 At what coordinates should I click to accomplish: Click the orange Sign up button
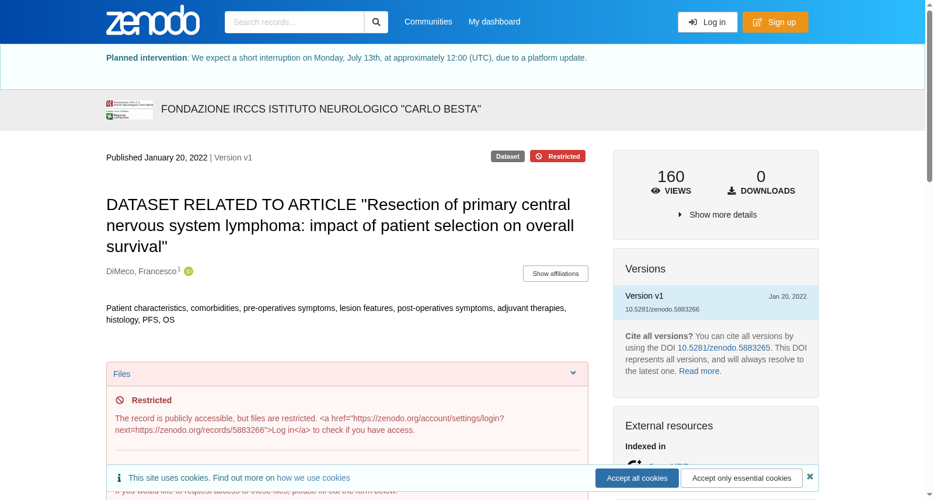point(775,22)
